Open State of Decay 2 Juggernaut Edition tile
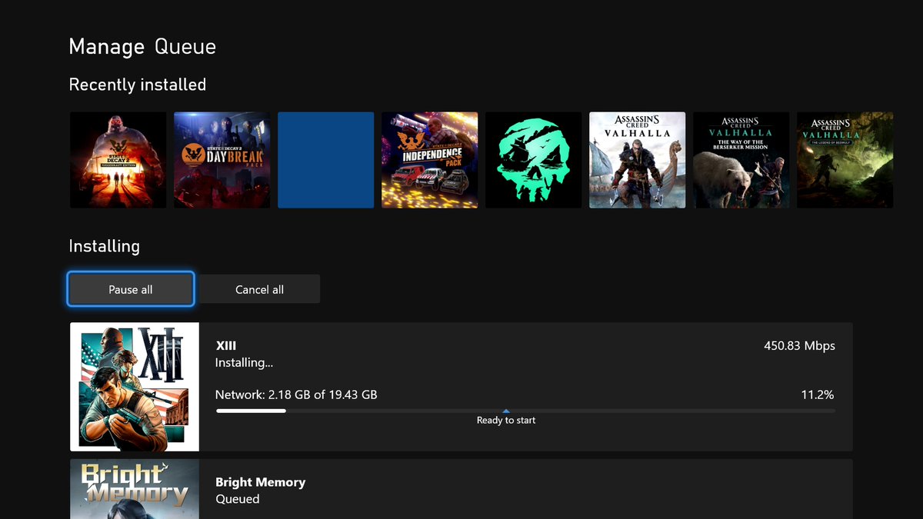This screenshot has height=519, width=923. tap(118, 160)
